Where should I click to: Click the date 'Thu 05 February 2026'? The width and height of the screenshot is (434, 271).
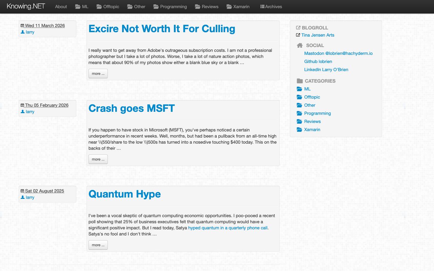coord(47,105)
